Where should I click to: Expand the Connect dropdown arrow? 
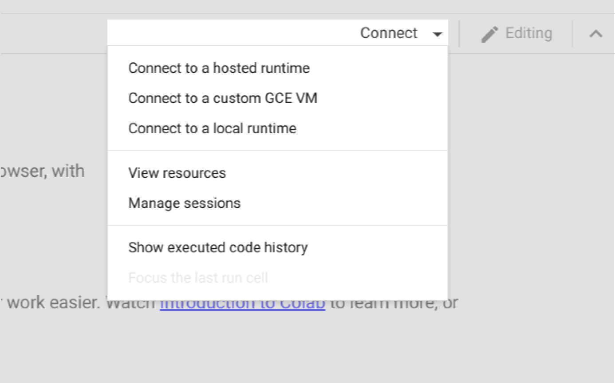click(437, 34)
